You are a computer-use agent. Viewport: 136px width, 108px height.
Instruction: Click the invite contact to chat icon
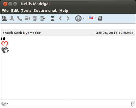pyautogui.click(x=4, y=18)
